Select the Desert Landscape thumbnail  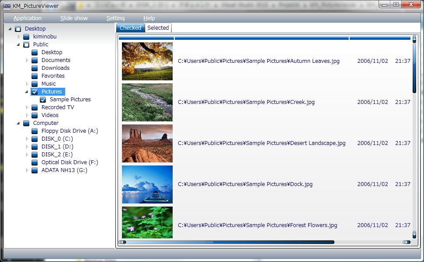(147, 143)
